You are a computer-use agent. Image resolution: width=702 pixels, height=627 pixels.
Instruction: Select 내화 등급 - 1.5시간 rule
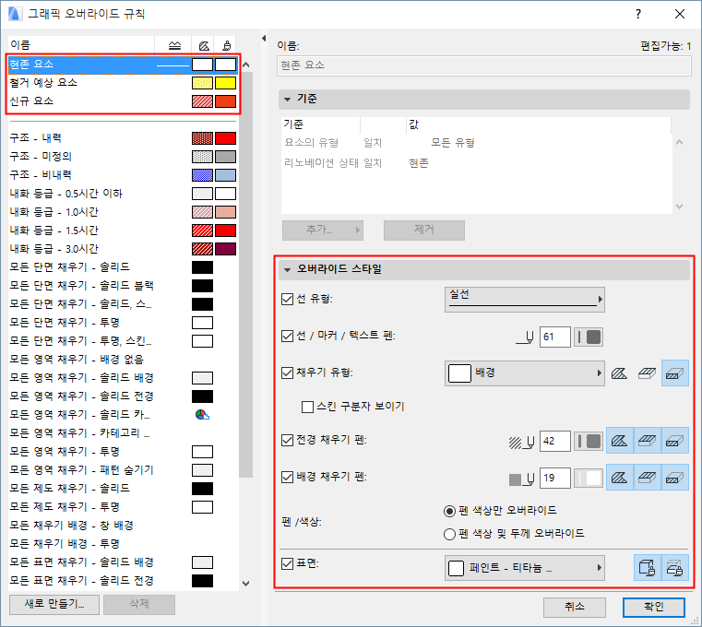point(123,231)
